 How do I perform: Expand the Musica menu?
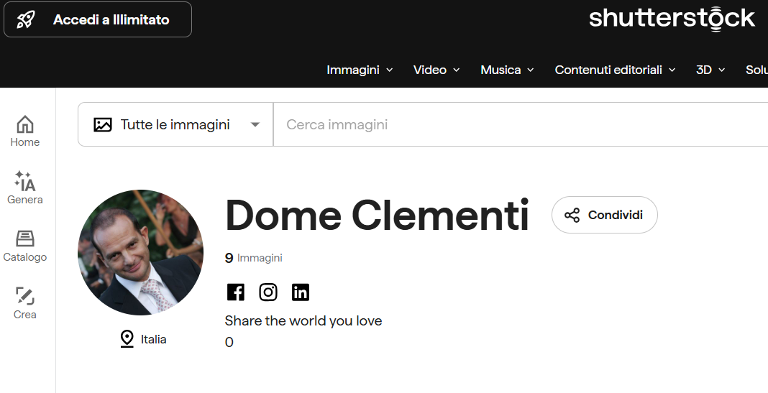tap(507, 70)
